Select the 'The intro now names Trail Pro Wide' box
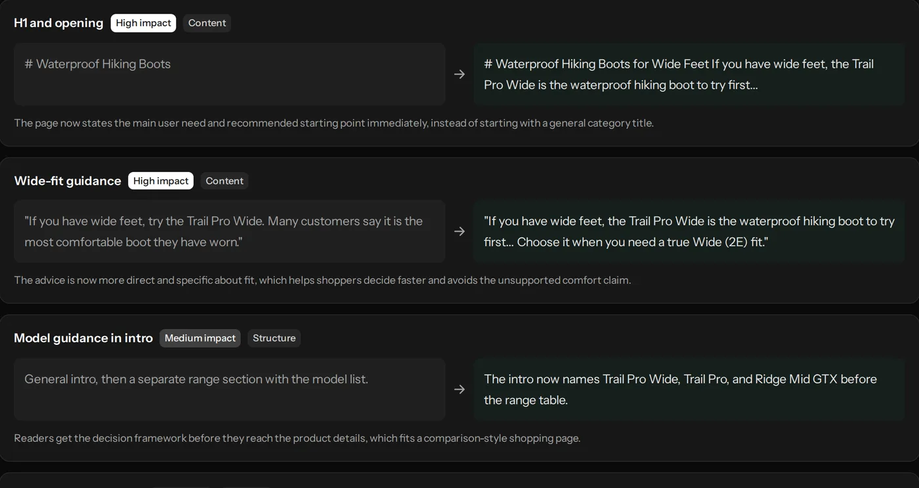 (689, 389)
